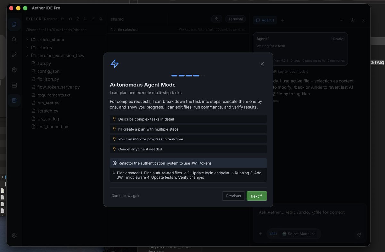Open run_test.py in the file tree
This screenshot has height=252, width=385.
tap(48, 103)
